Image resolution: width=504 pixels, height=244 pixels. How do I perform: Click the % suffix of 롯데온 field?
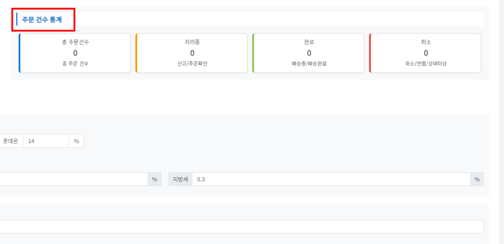click(77, 141)
